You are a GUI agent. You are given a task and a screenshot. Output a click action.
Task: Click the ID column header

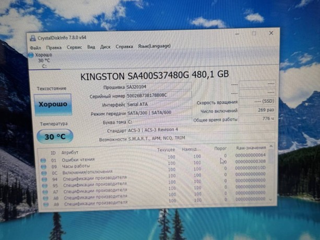tap(53, 153)
